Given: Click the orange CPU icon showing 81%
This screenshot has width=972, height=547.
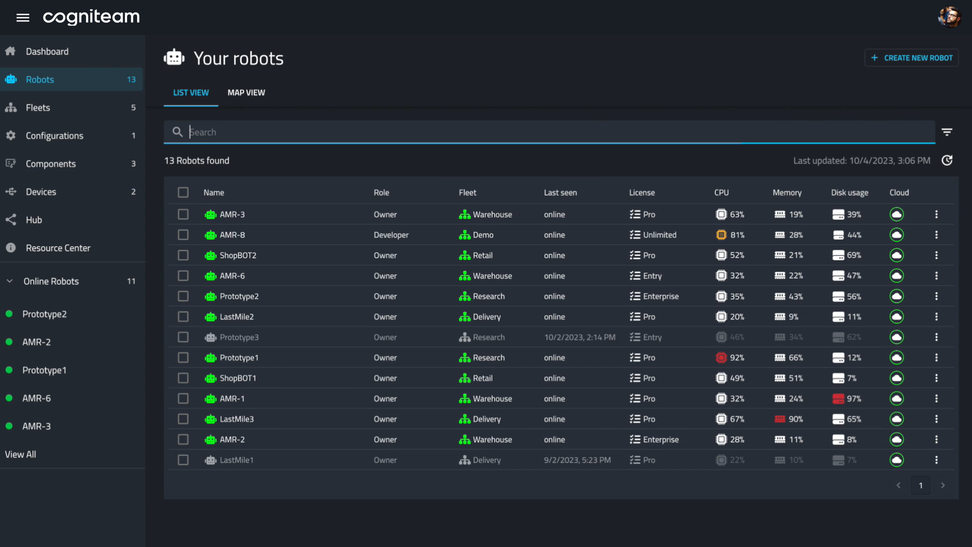Looking at the screenshot, I should pos(721,235).
